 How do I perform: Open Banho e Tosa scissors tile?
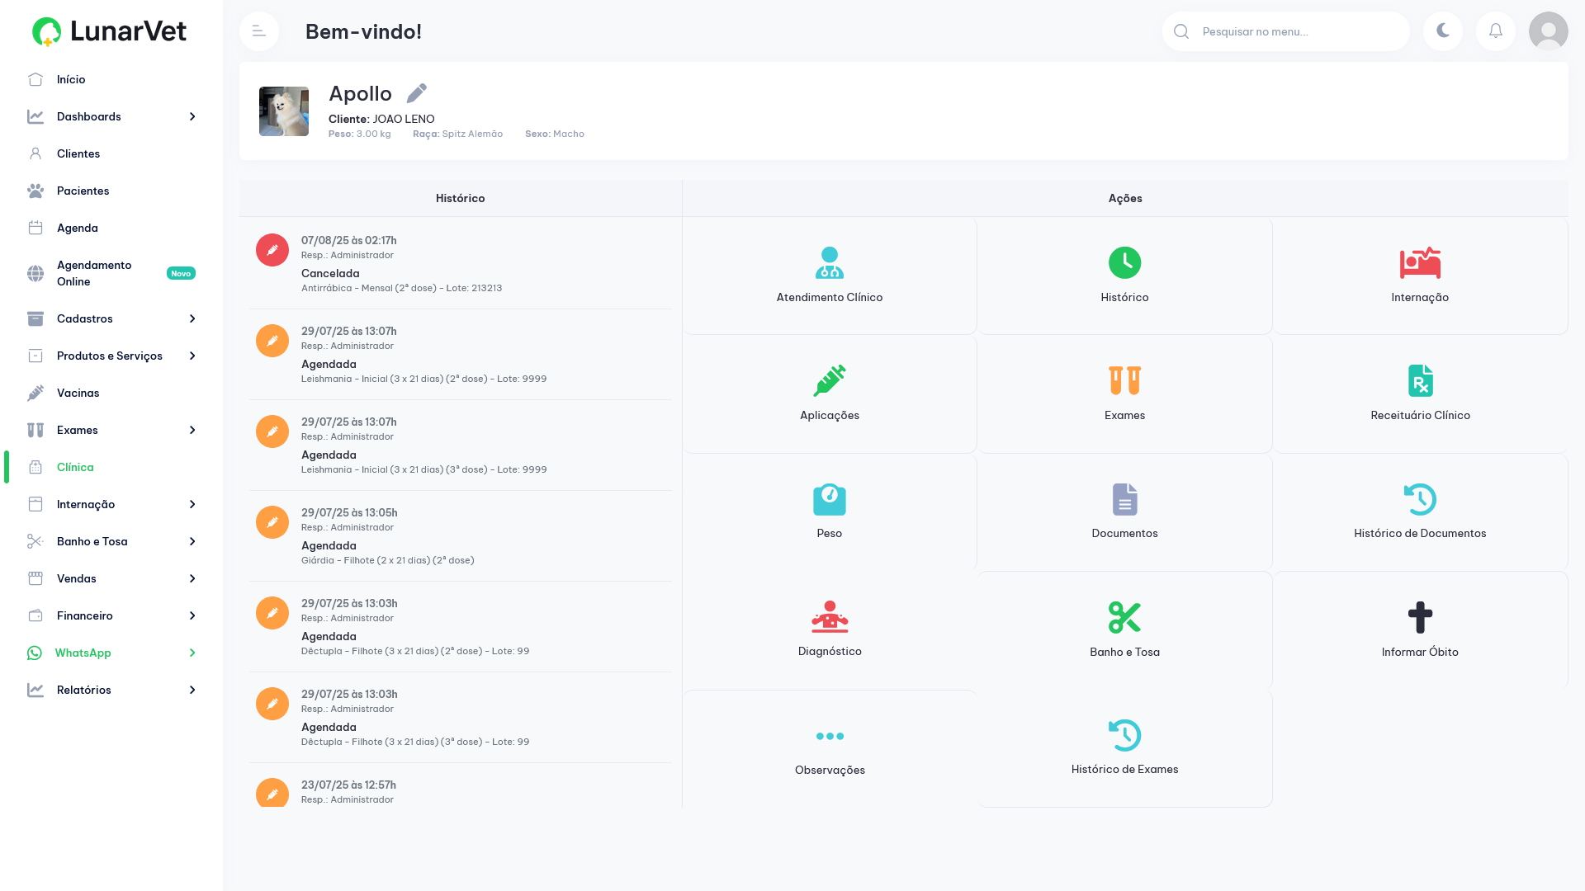1124,630
